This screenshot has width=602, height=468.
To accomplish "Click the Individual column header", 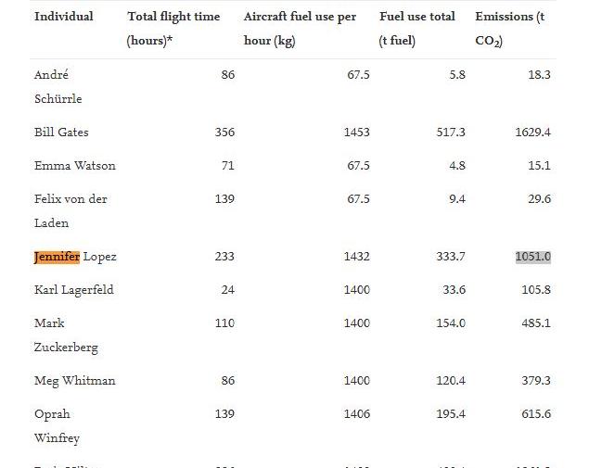I will click(64, 17).
